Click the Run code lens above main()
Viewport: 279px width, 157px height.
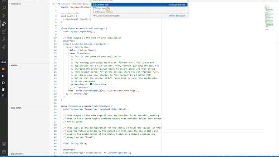click(63, 14)
